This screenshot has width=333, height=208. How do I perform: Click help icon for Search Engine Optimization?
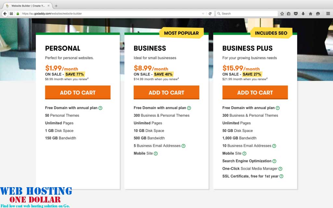274,161
